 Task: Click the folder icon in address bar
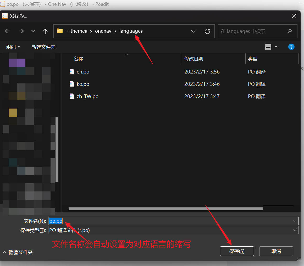point(60,31)
